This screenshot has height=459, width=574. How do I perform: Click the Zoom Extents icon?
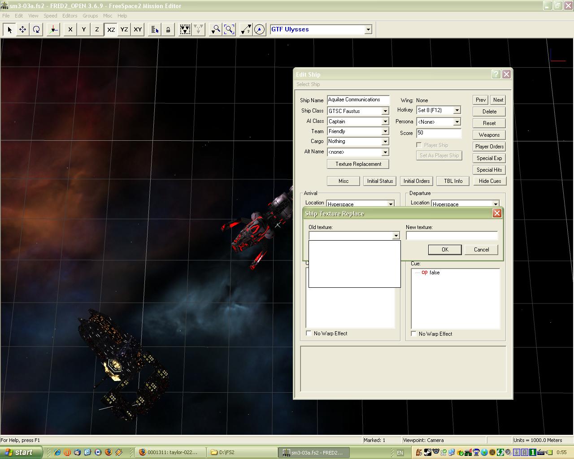pos(229,30)
